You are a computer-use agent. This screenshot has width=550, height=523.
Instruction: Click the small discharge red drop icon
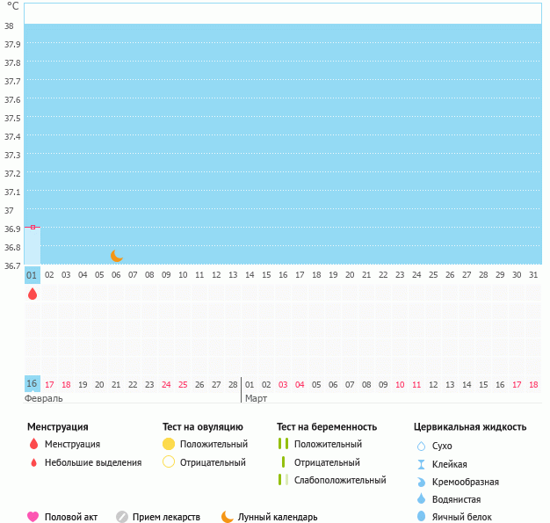click(33, 462)
